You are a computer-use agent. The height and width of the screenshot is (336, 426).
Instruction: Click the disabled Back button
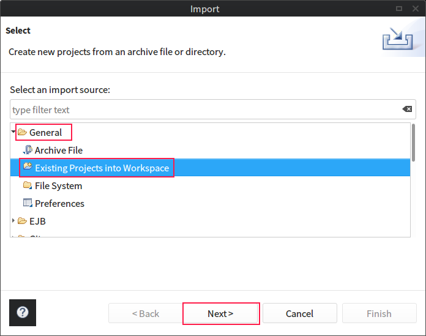click(145, 313)
